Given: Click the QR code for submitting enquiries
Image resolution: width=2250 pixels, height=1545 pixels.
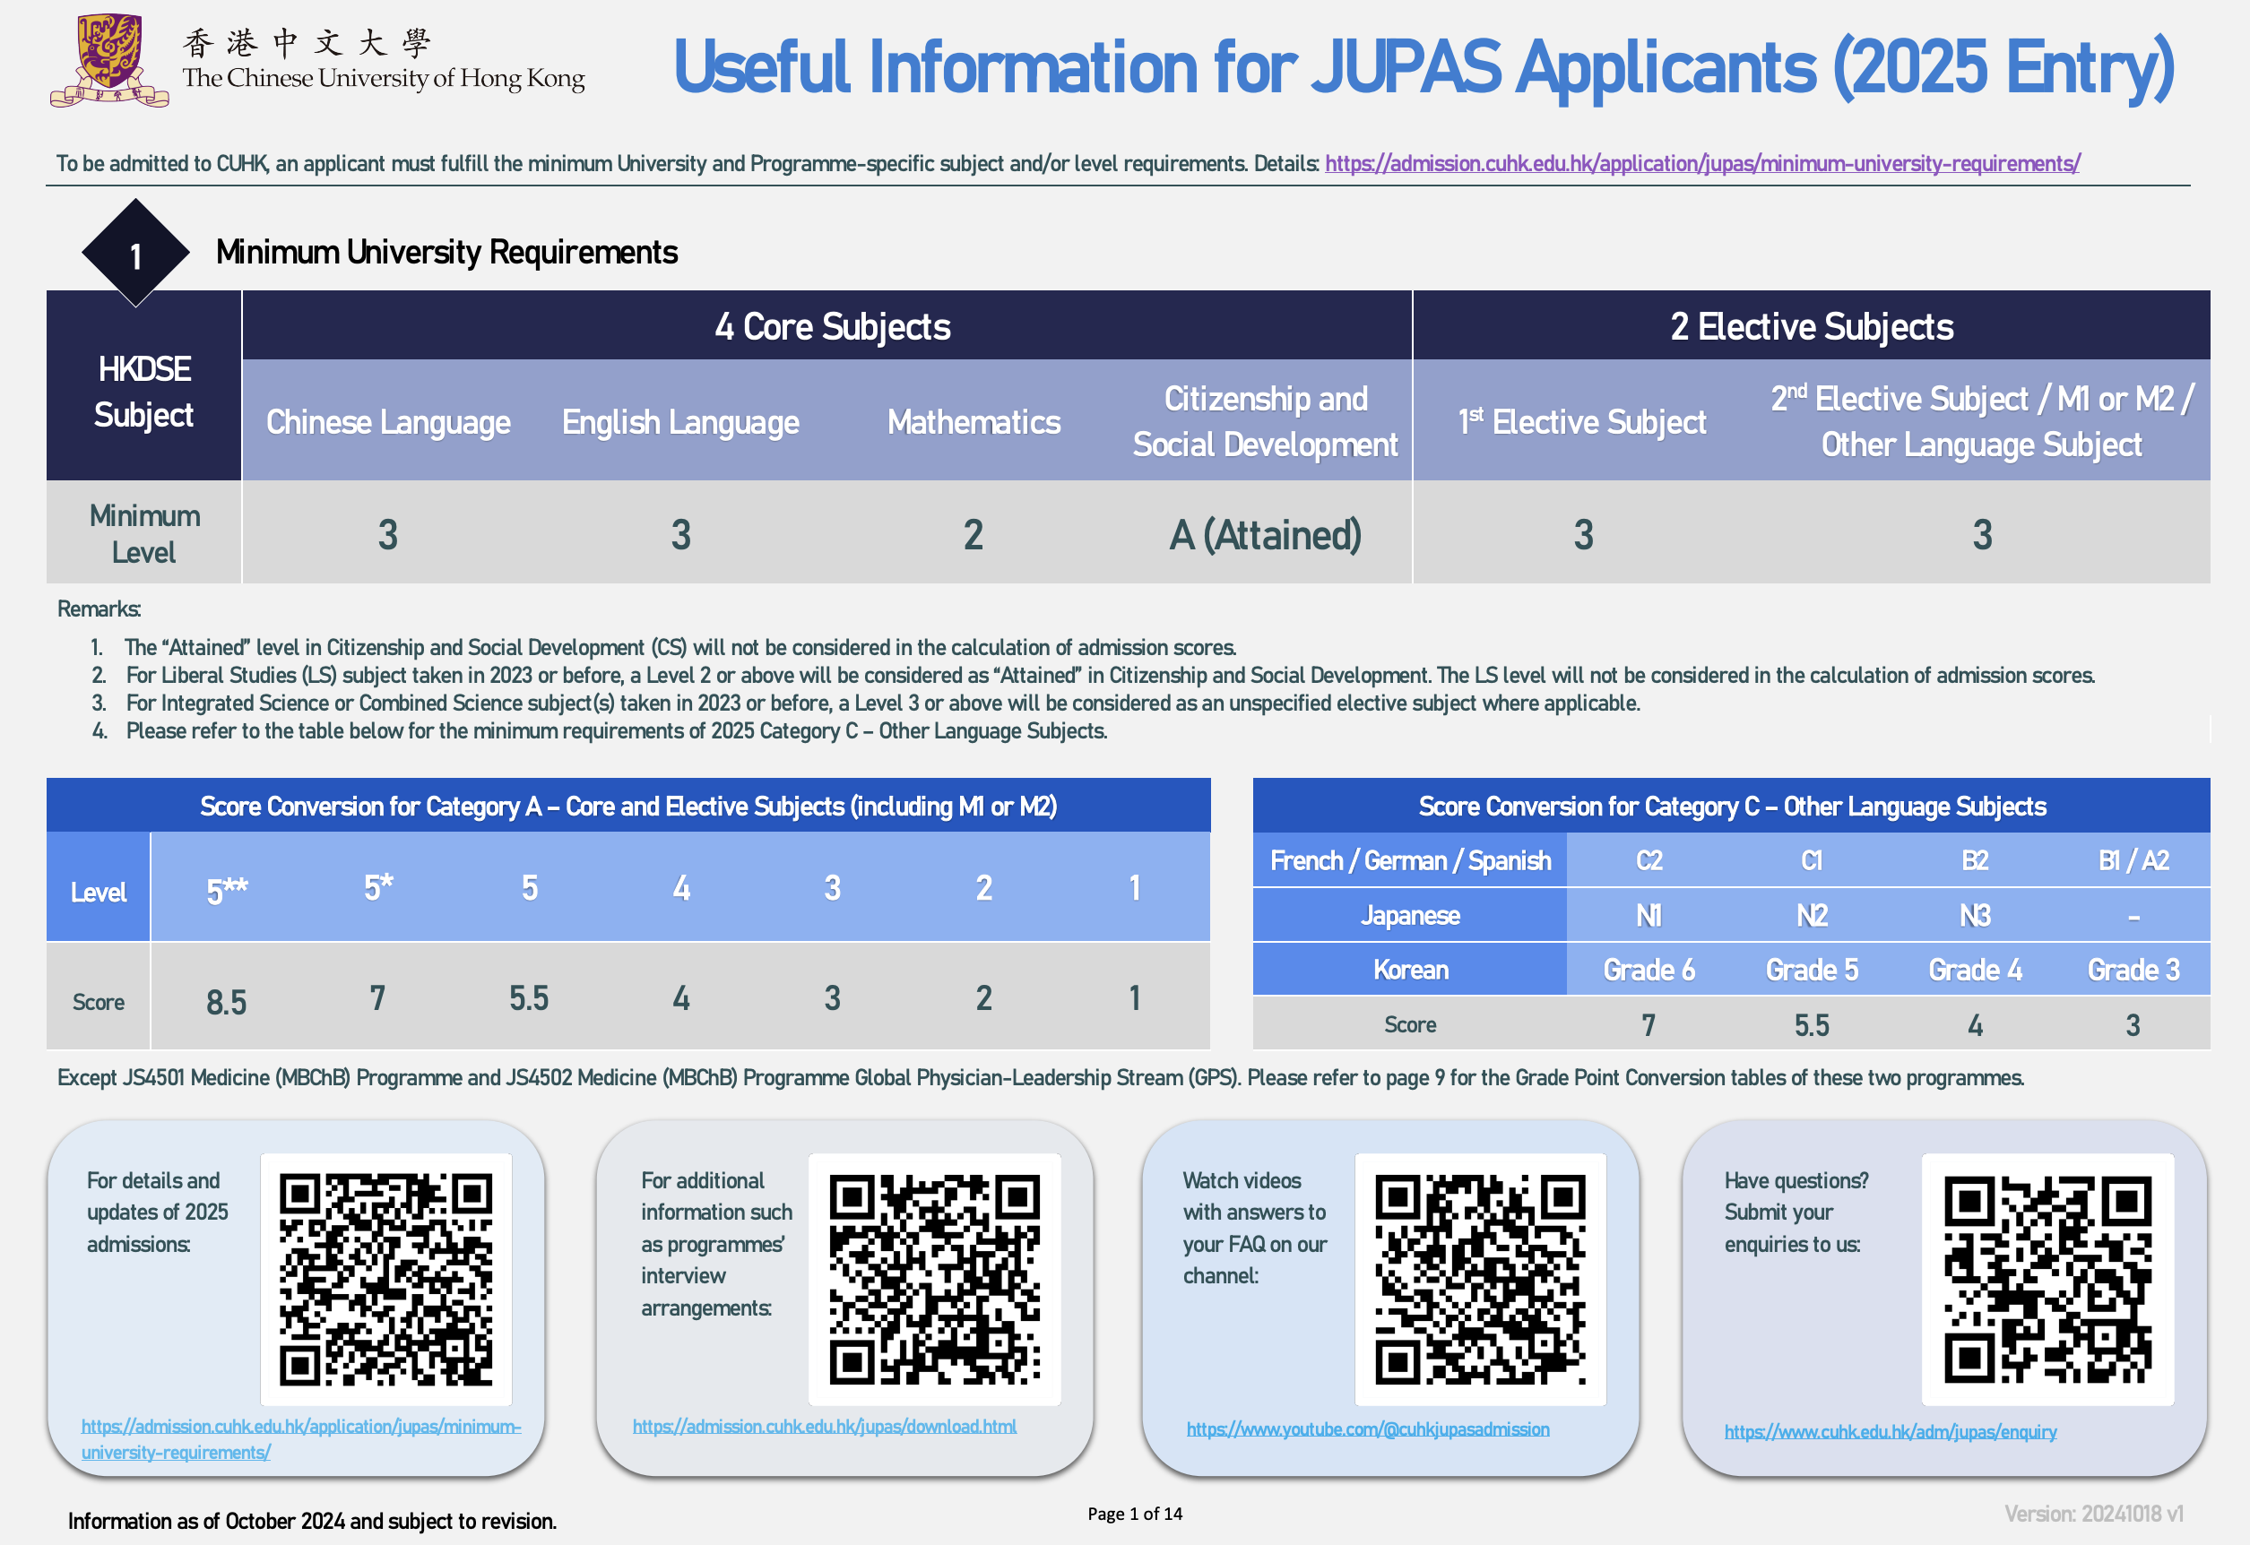Looking at the screenshot, I should [x=2047, y=1279].
